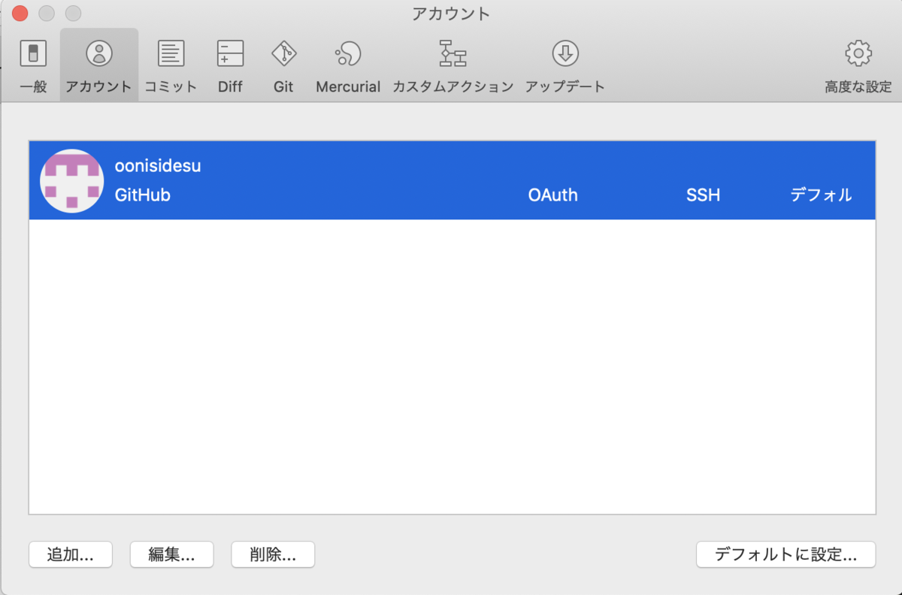902x595 pixels.
Task: Click the SSH label in account row
Action: [x=703, y=195]
